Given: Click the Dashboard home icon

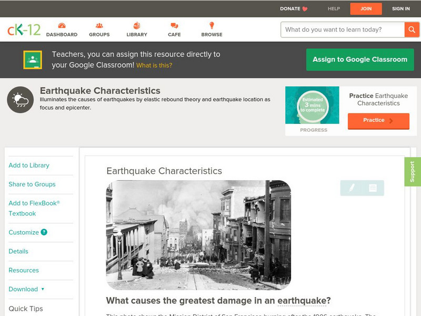Looking at the screenshot, I should (63, 26).
